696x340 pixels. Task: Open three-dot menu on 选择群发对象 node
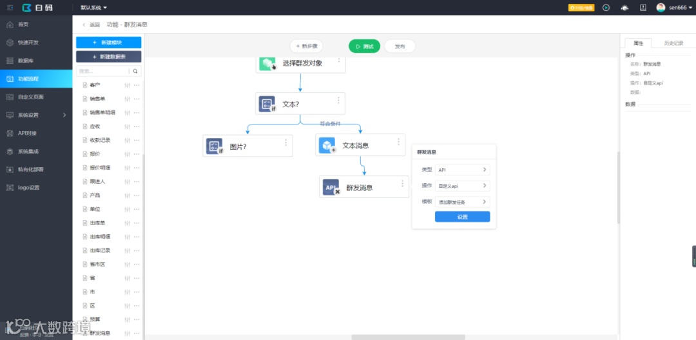(339, 59)
